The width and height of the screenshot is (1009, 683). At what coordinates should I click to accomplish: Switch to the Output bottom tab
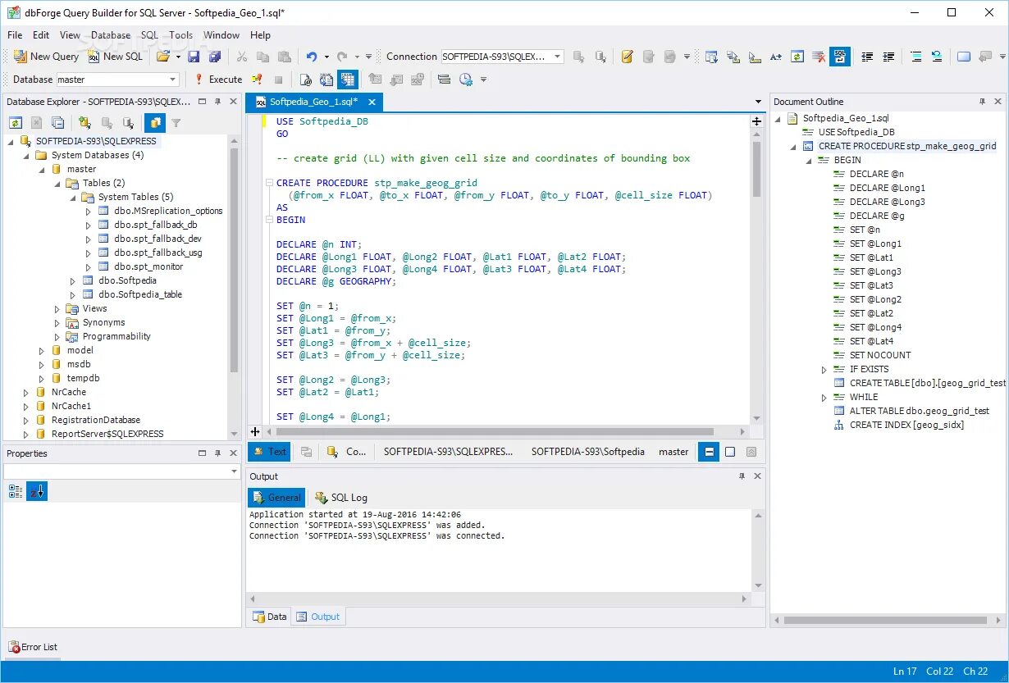pos(318,617)
